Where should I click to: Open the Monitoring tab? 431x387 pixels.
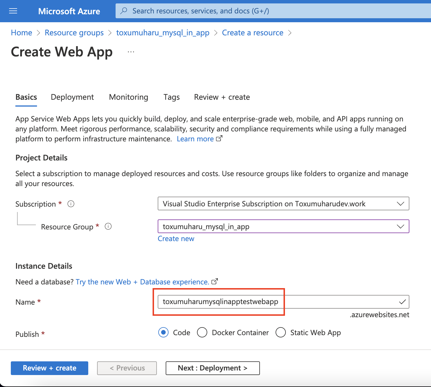128,97
